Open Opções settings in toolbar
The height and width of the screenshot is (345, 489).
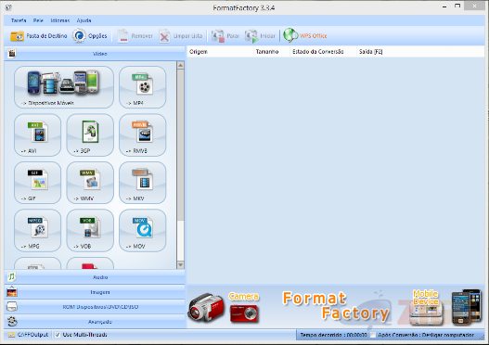click(90, 36)
